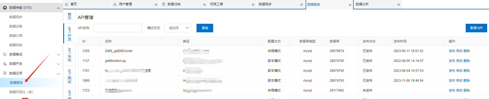Click 修改 for getMonitorLog row

459,61
